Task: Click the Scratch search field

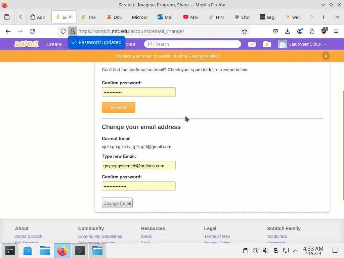Action: coord(197,44)
